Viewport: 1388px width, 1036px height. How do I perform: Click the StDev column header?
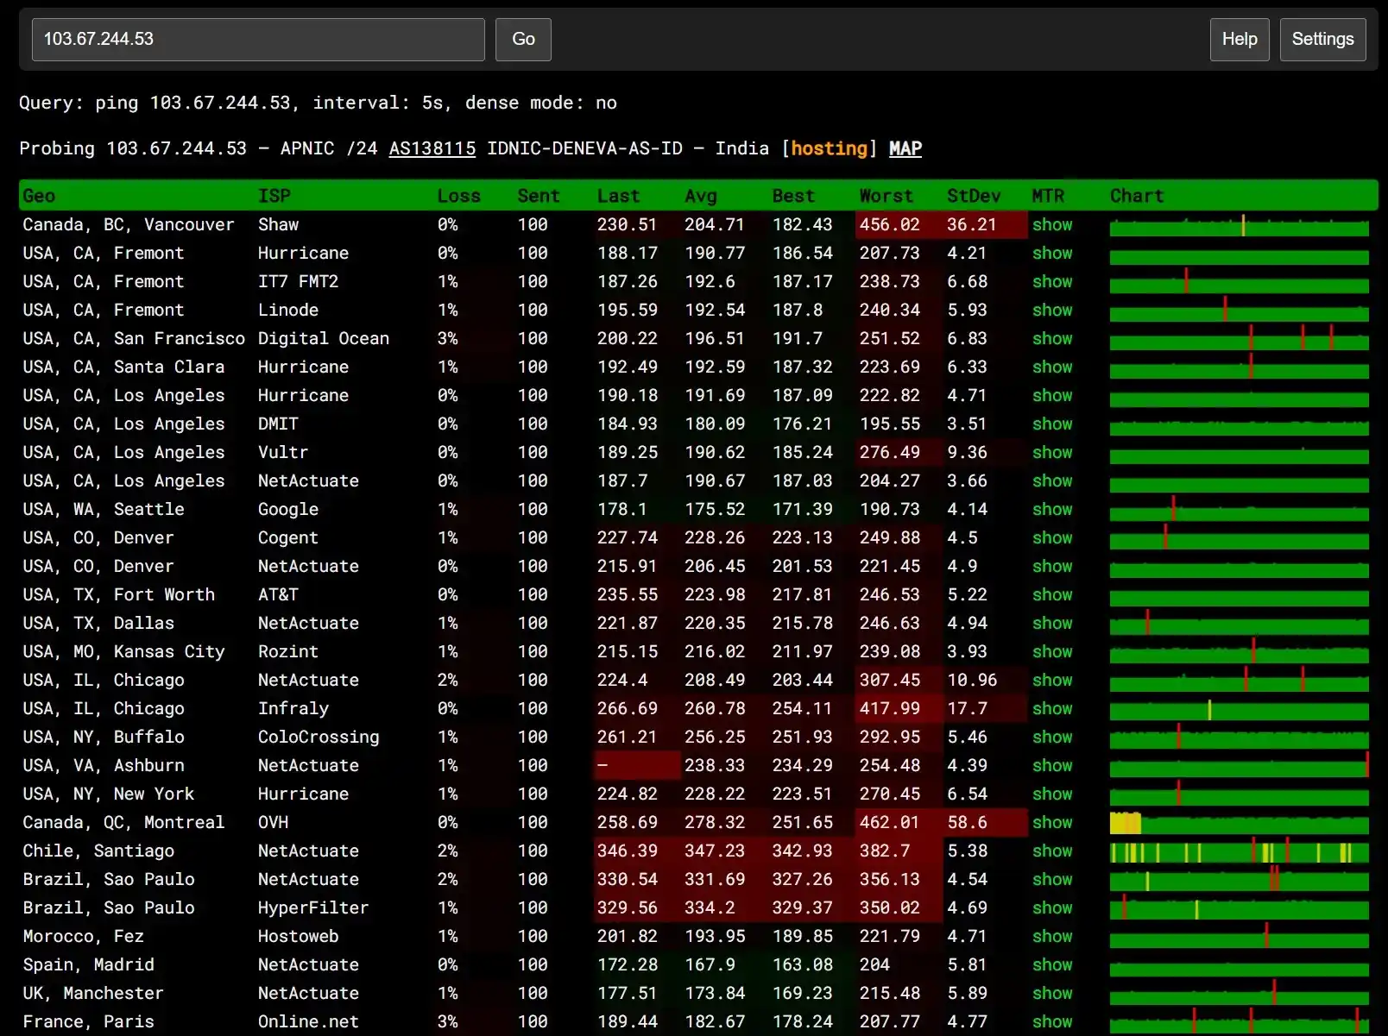point(974,196)
